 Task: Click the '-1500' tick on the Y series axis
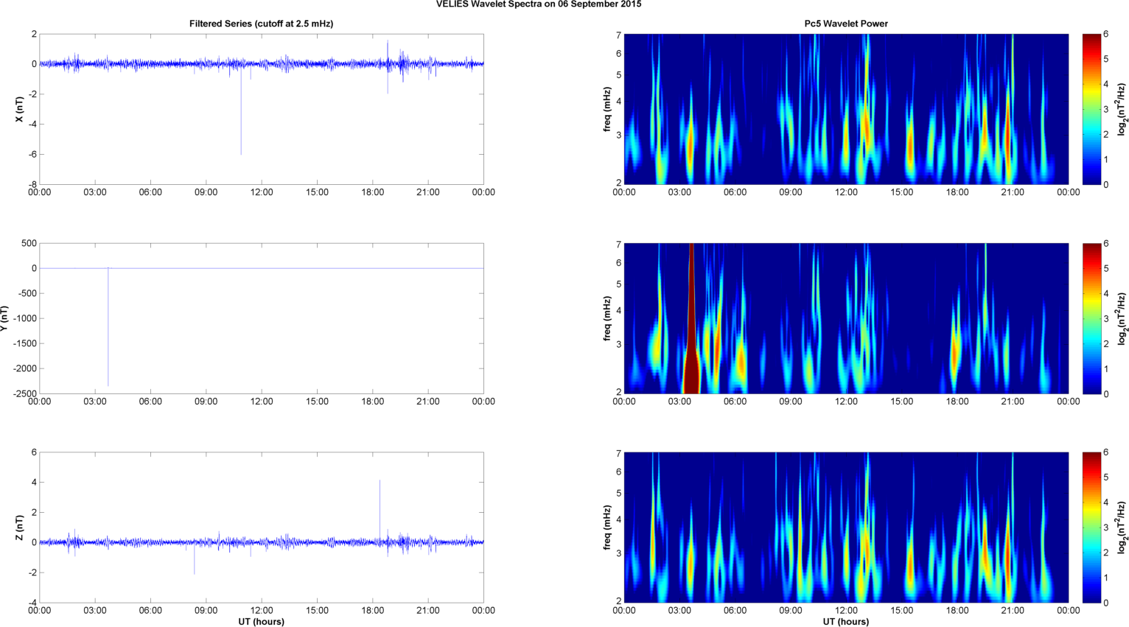(x=25, y=343)
